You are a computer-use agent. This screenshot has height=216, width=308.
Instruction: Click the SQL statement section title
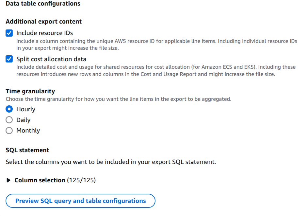click(x=27, y=150)
